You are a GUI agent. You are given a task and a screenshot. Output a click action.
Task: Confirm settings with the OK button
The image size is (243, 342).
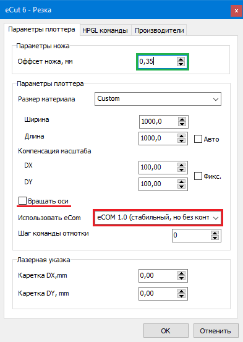pos(166,331)
